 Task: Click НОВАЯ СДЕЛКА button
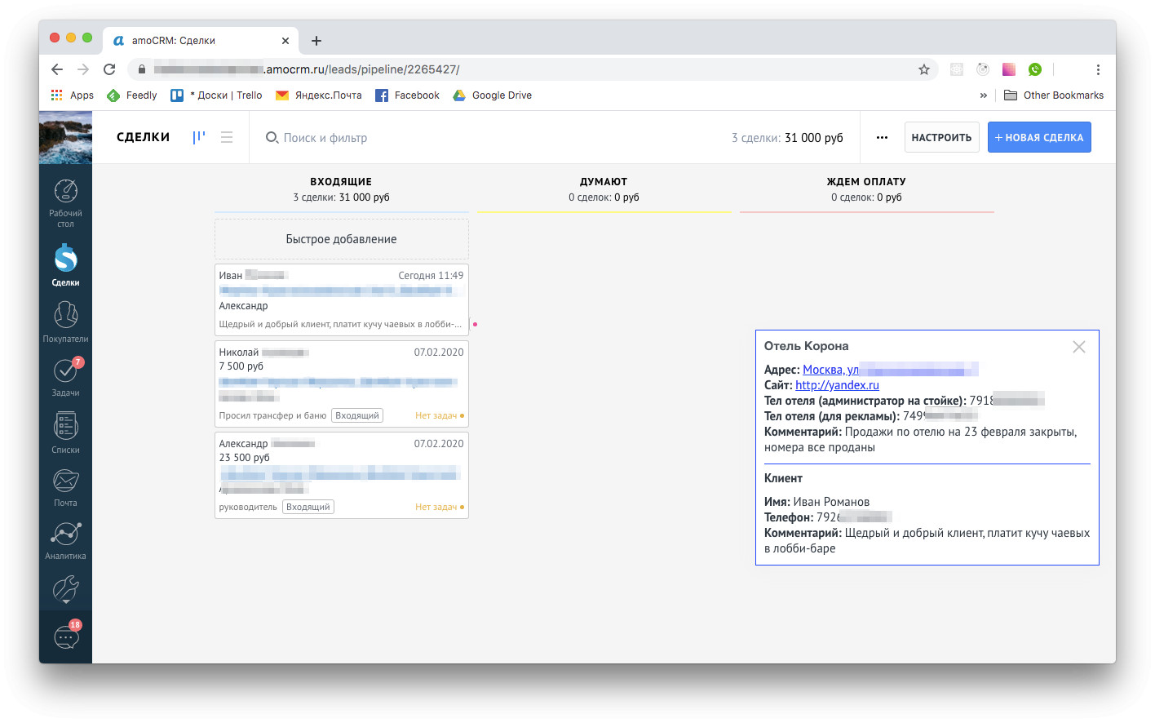[1039, 137]
